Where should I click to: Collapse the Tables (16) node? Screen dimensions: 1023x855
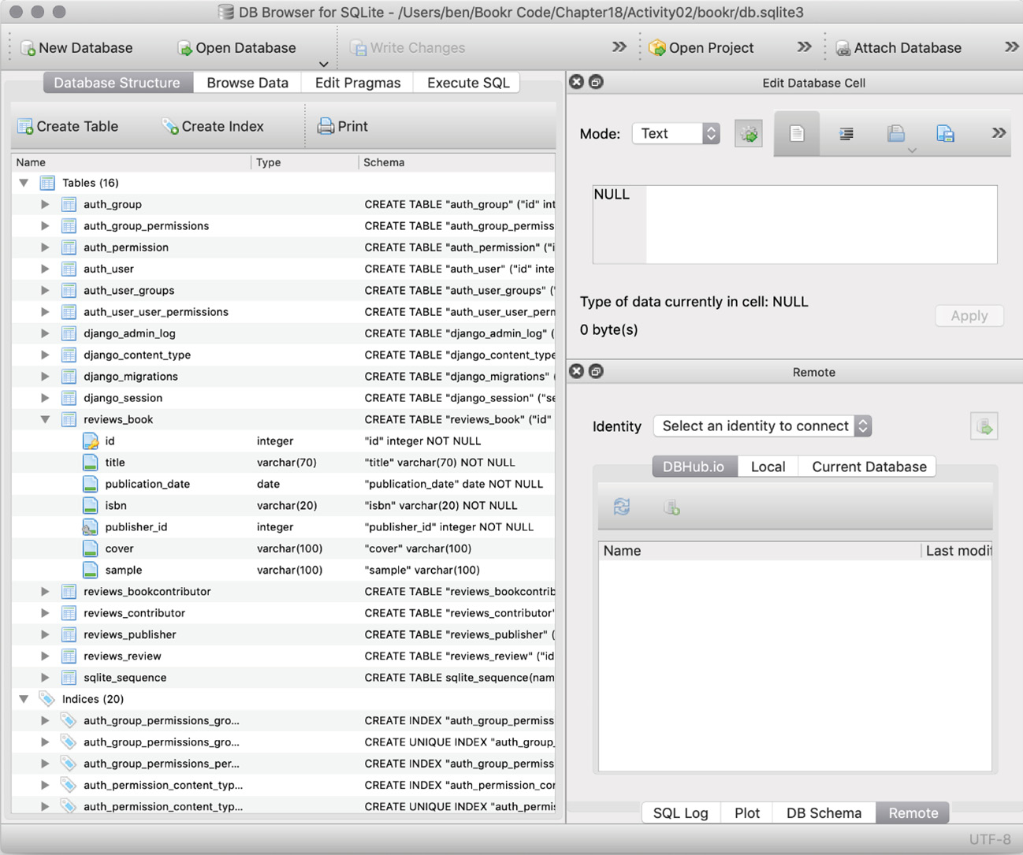click(x=24, y=183)
